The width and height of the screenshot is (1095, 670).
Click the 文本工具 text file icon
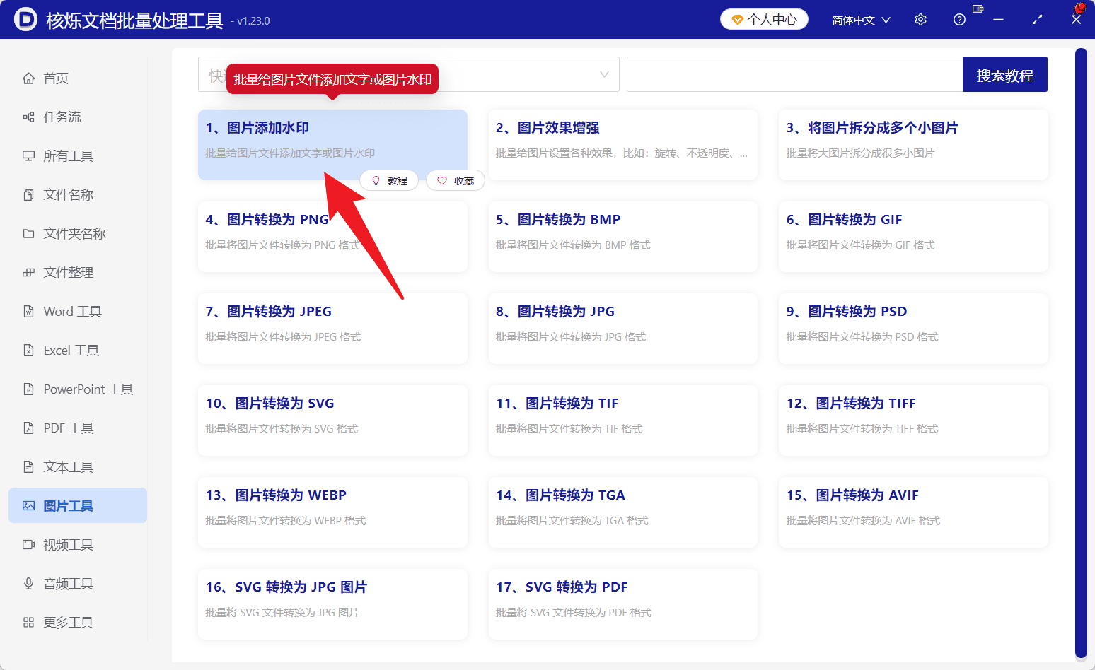click(28, 467)
